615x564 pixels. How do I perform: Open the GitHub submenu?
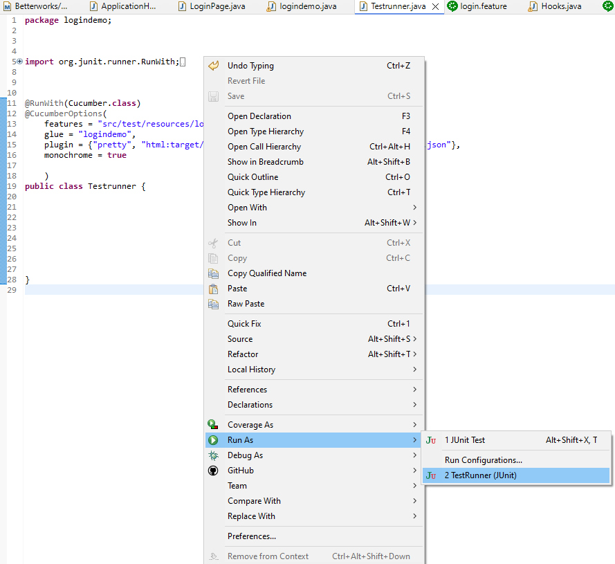pyautogui.click(x=315, y=471)
